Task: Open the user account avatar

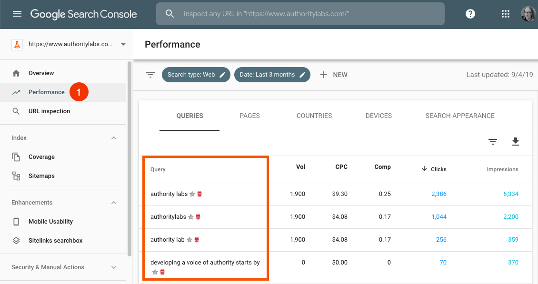Action: point(528,14)
